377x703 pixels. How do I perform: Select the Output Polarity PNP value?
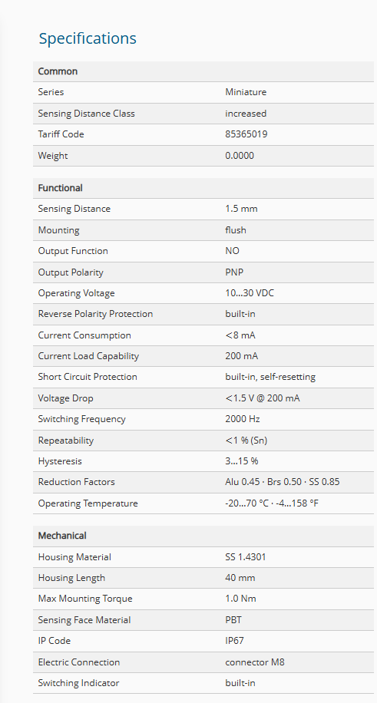click(x=234, y=272)
